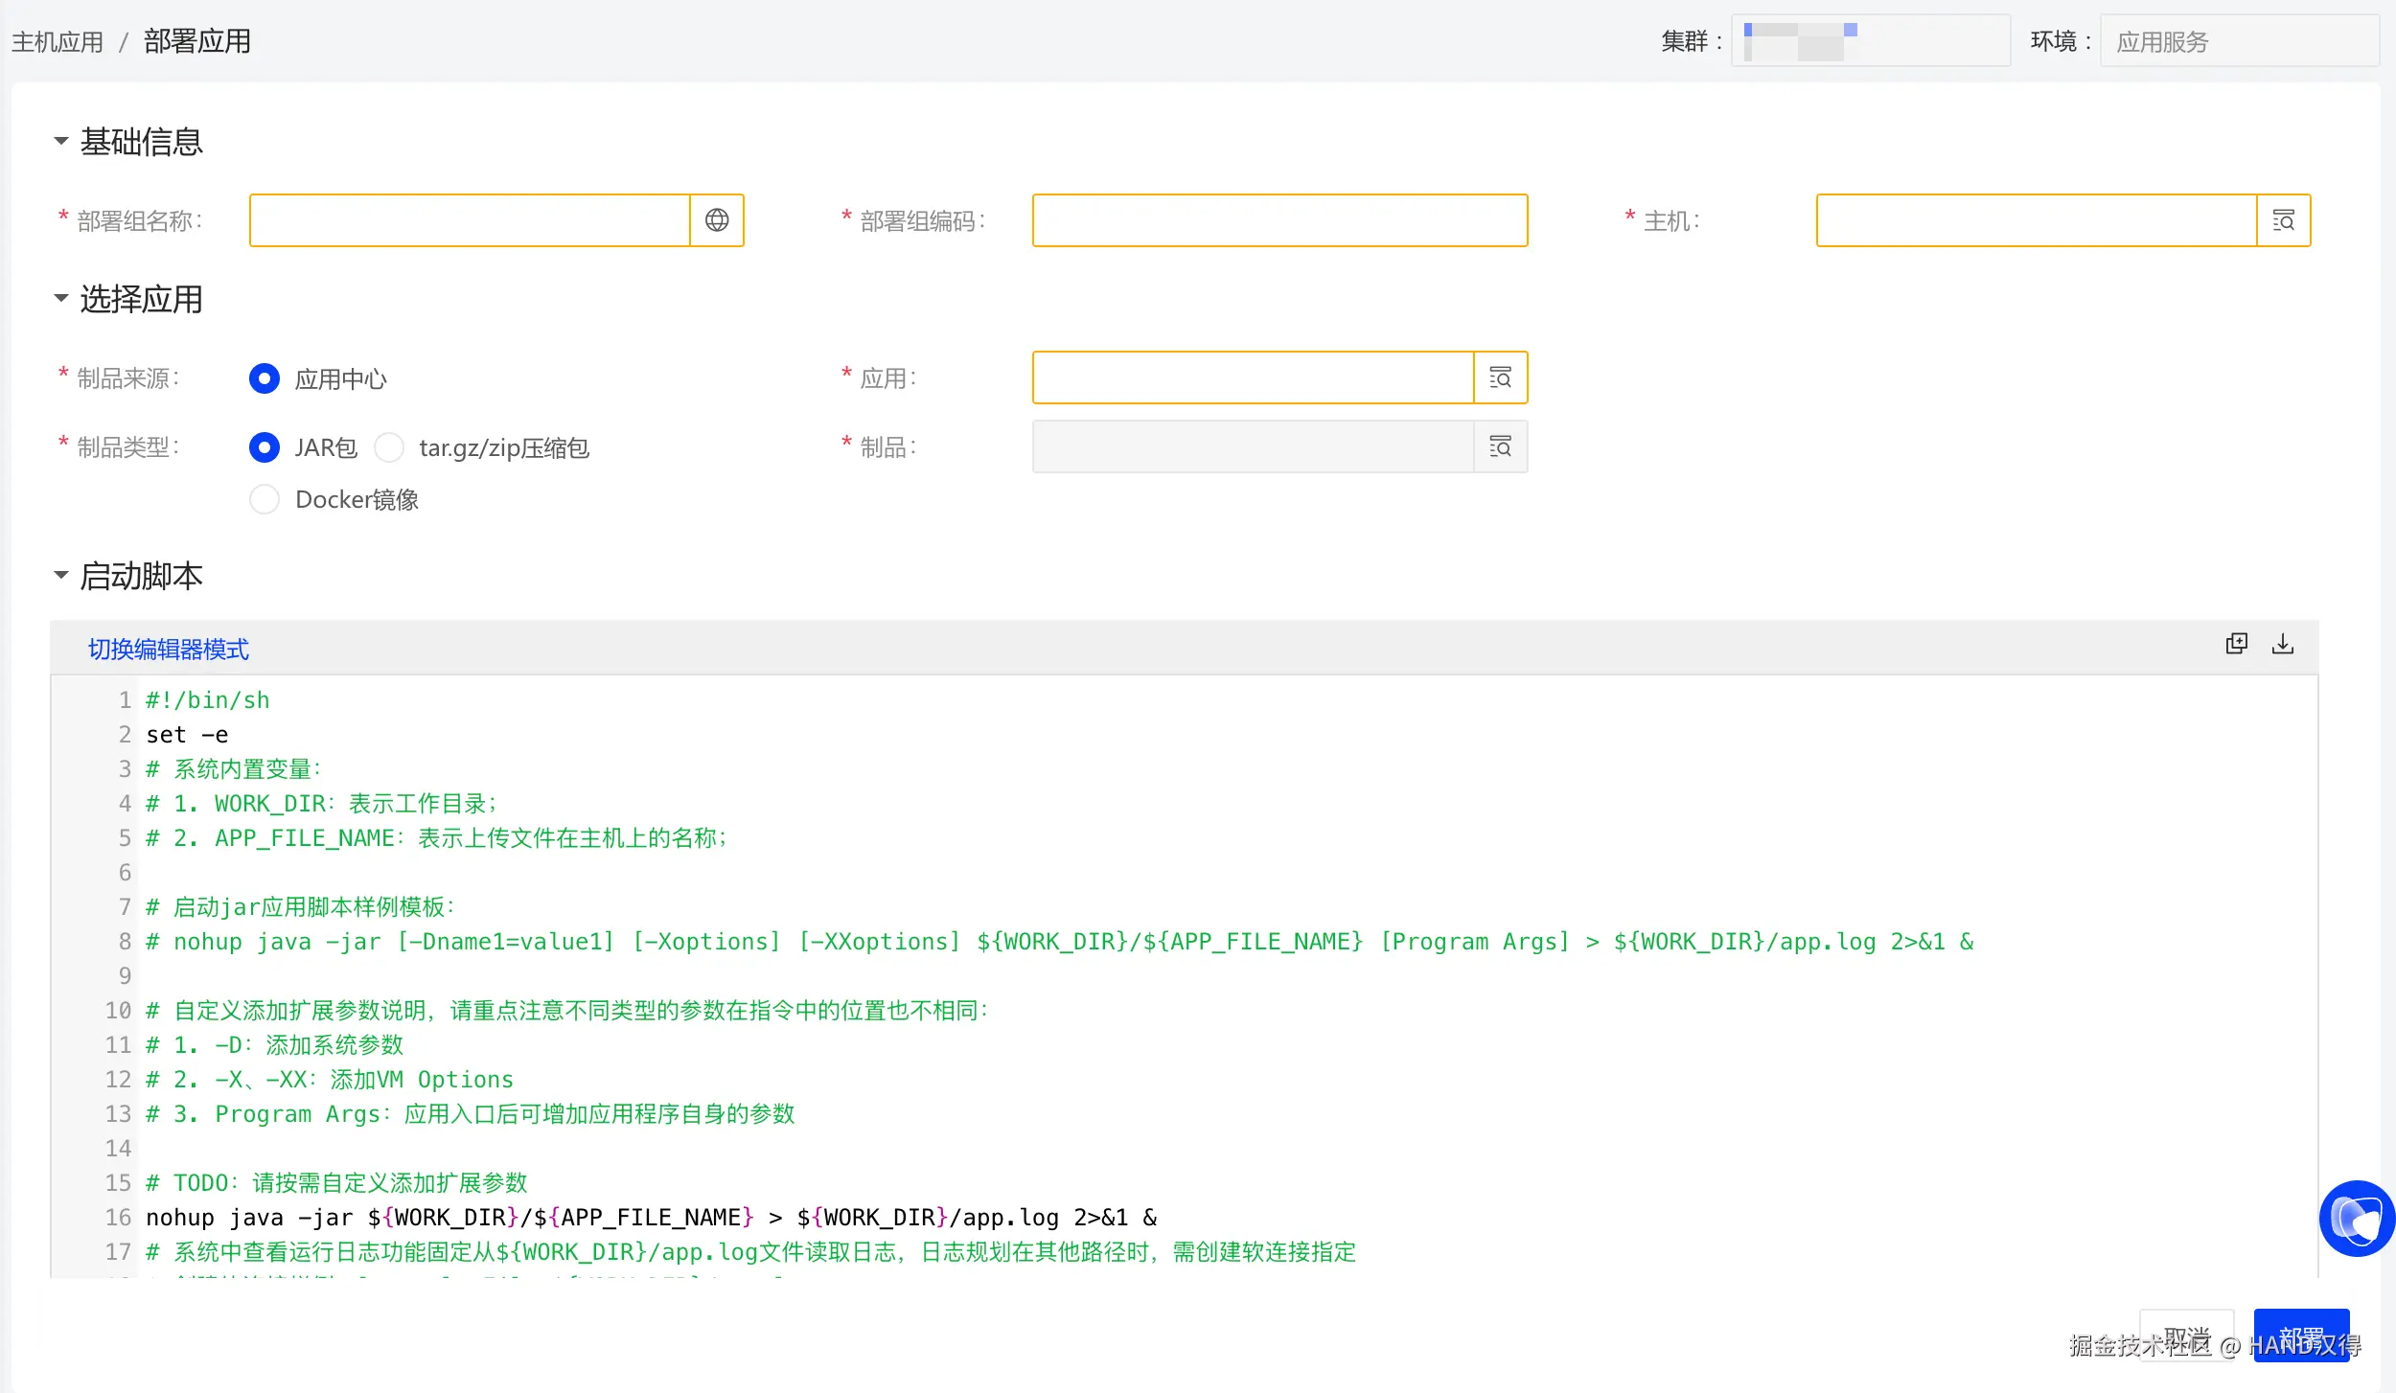
Task: Open the floating blue assistant icon
Action: [x=2356, y=1219]
